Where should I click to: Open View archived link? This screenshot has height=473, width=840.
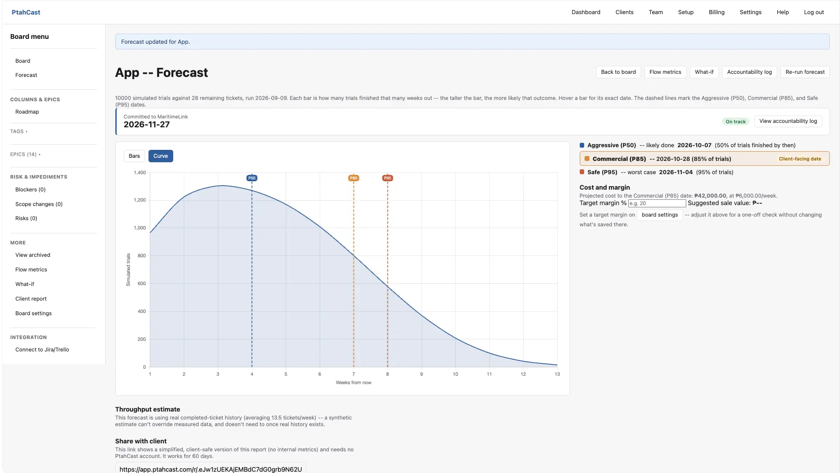pyautogui.click(x=33, y=255)
